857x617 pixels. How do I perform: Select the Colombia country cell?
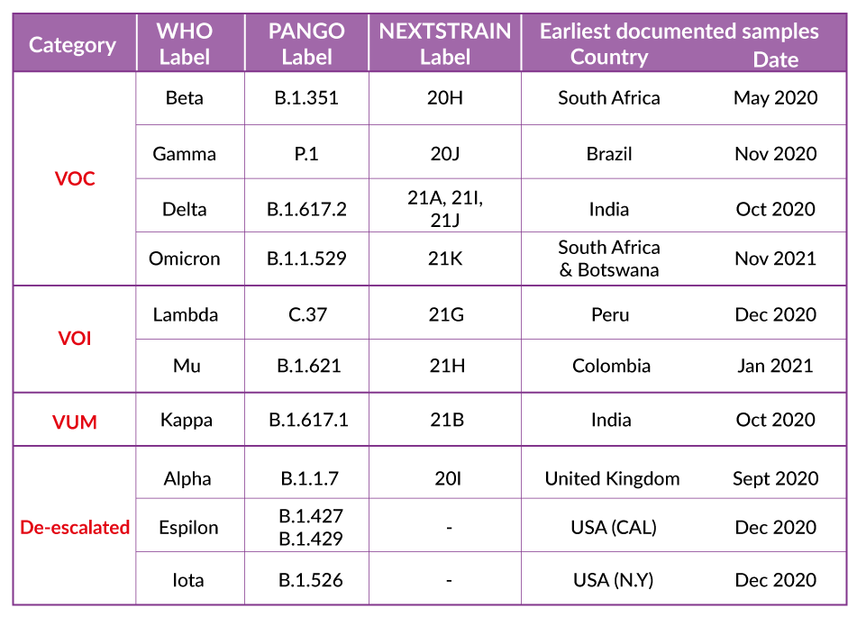(x=611, y=366)
